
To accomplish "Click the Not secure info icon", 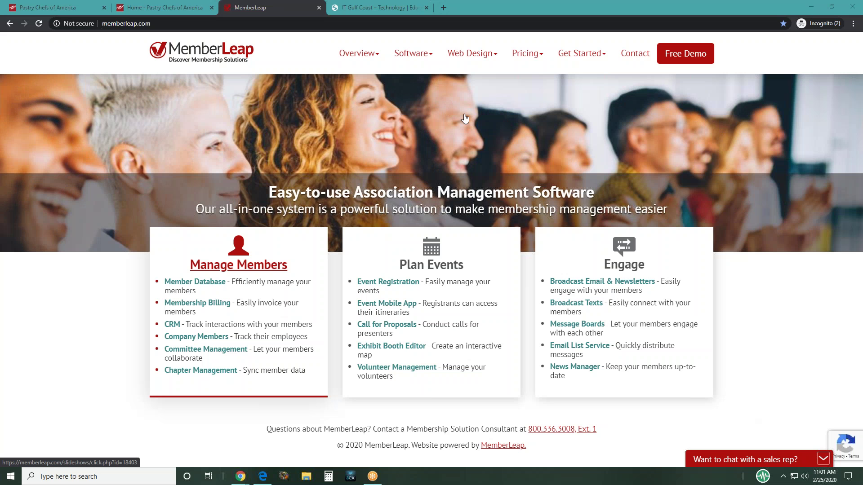I will (57, 23).
